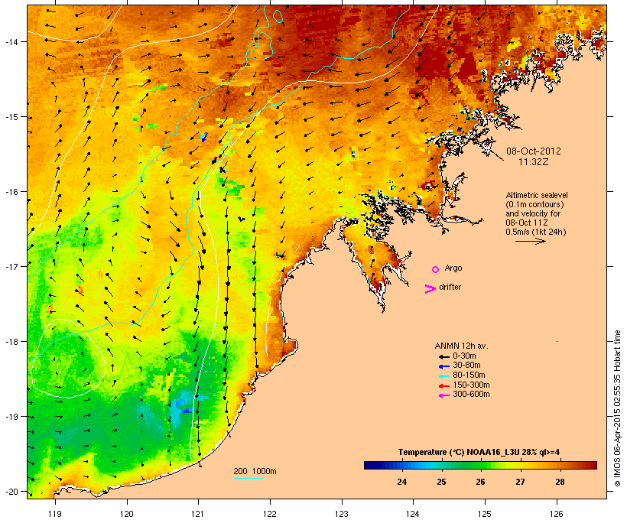
Task: Click the longitude axis label 120
Action: (x=127, y=514)
